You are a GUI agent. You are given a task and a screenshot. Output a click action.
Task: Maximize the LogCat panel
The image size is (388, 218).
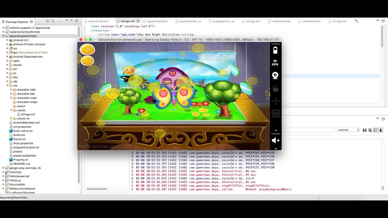[383, 119]
